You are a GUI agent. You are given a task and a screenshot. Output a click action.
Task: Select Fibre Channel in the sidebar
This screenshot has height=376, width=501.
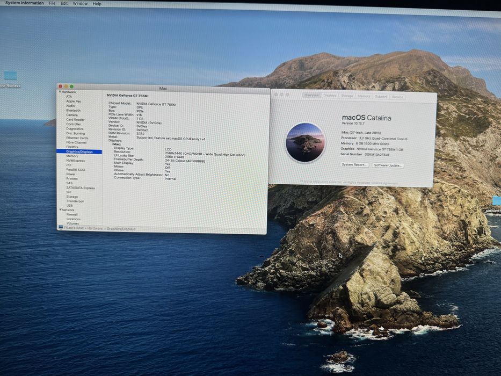76,142
